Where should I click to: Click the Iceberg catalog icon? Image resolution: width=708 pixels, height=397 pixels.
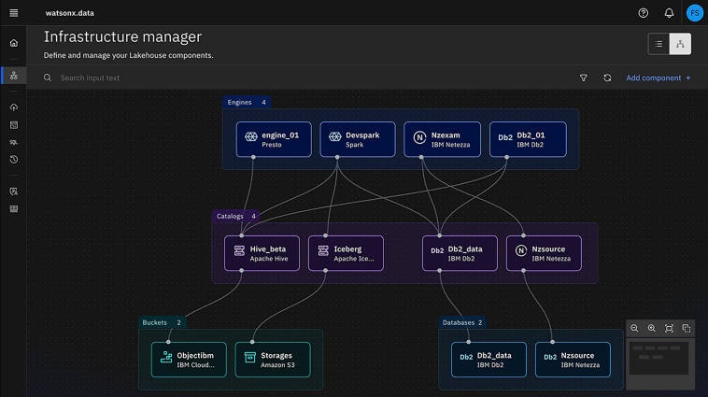(323, 250)
